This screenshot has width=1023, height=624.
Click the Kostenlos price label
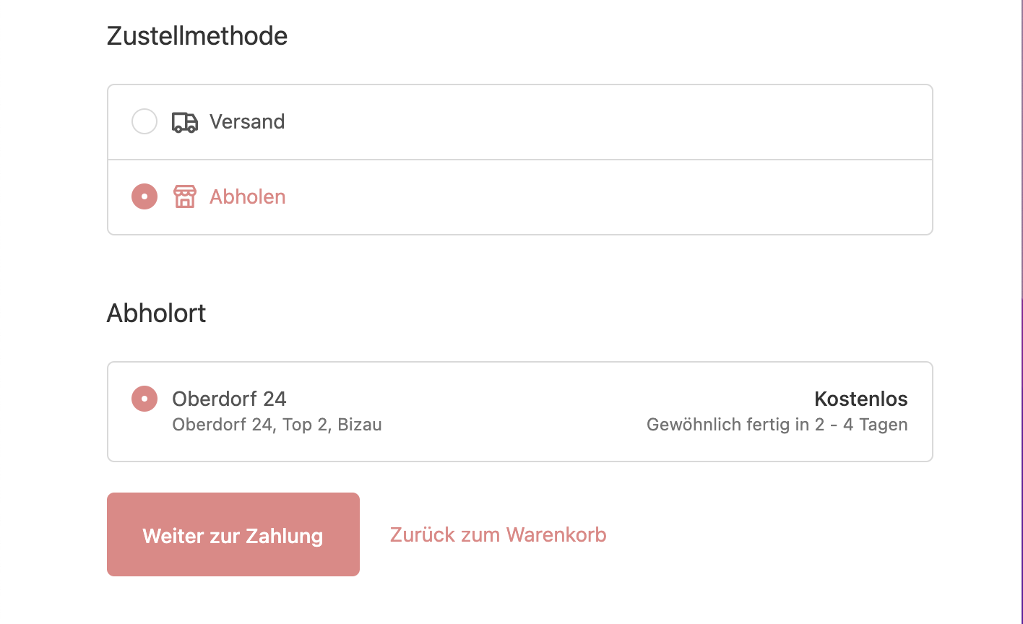pyautogui.click(x=860, y=399)
